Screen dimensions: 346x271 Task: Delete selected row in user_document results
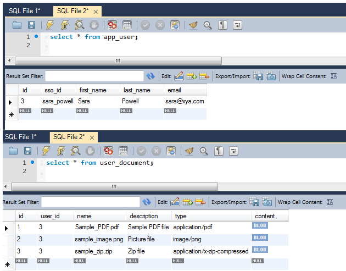click(x=200, y=202)
